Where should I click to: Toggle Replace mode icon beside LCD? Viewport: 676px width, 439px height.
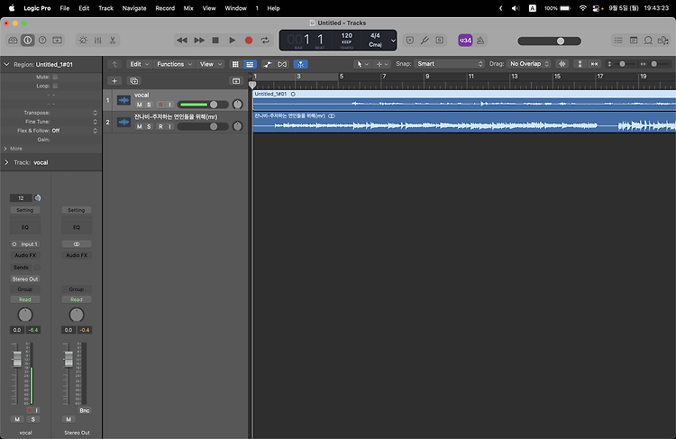click(410, 40)
